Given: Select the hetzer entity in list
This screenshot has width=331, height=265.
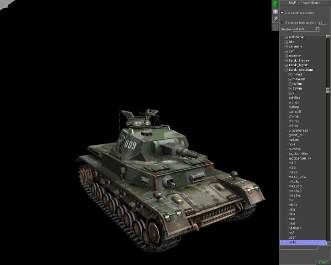Looking at the screenshot, I should 294,139.
